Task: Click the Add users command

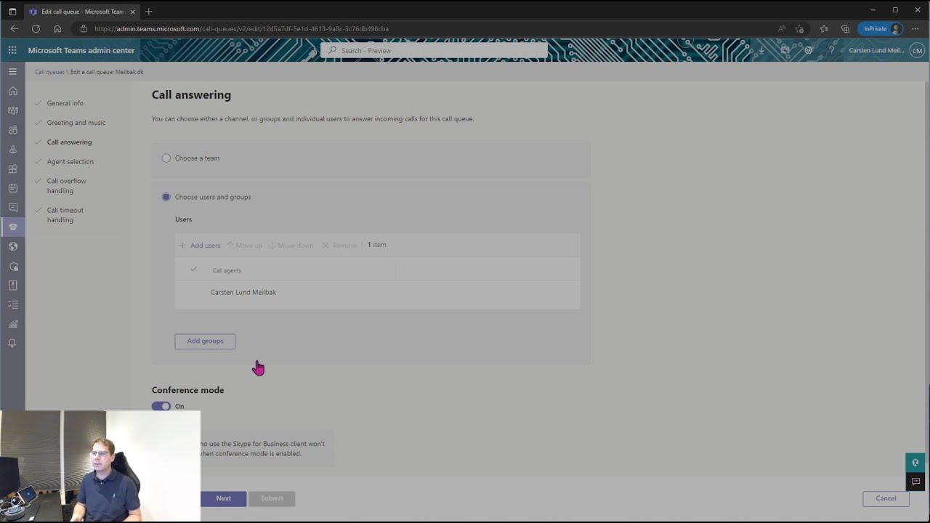Action: pyautogui.click(x=200, y=246)
